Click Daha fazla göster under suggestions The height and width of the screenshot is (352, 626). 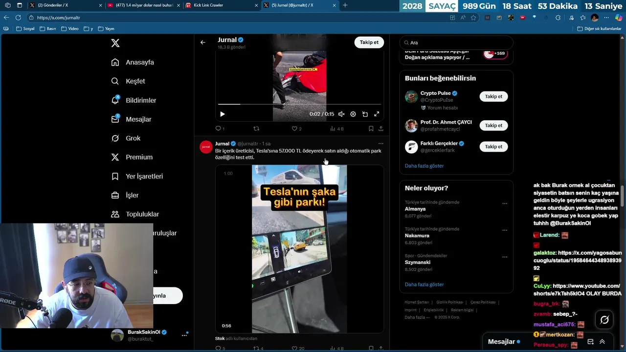424,166
